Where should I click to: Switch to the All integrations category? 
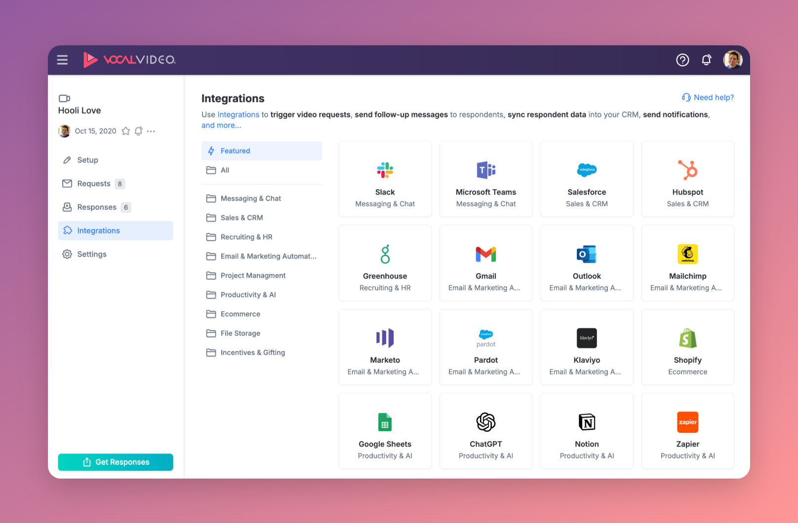pos(224,170)
